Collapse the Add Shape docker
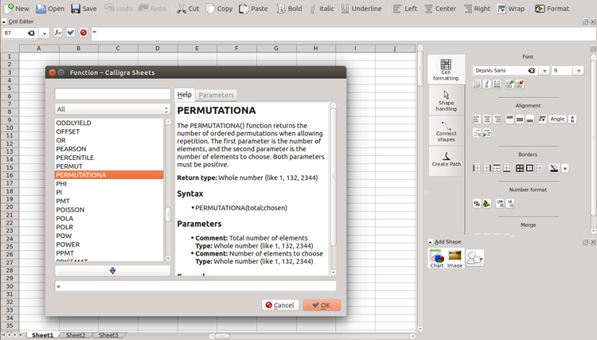Viewport: 597px width, 340px height. click(x=430, y=242)
